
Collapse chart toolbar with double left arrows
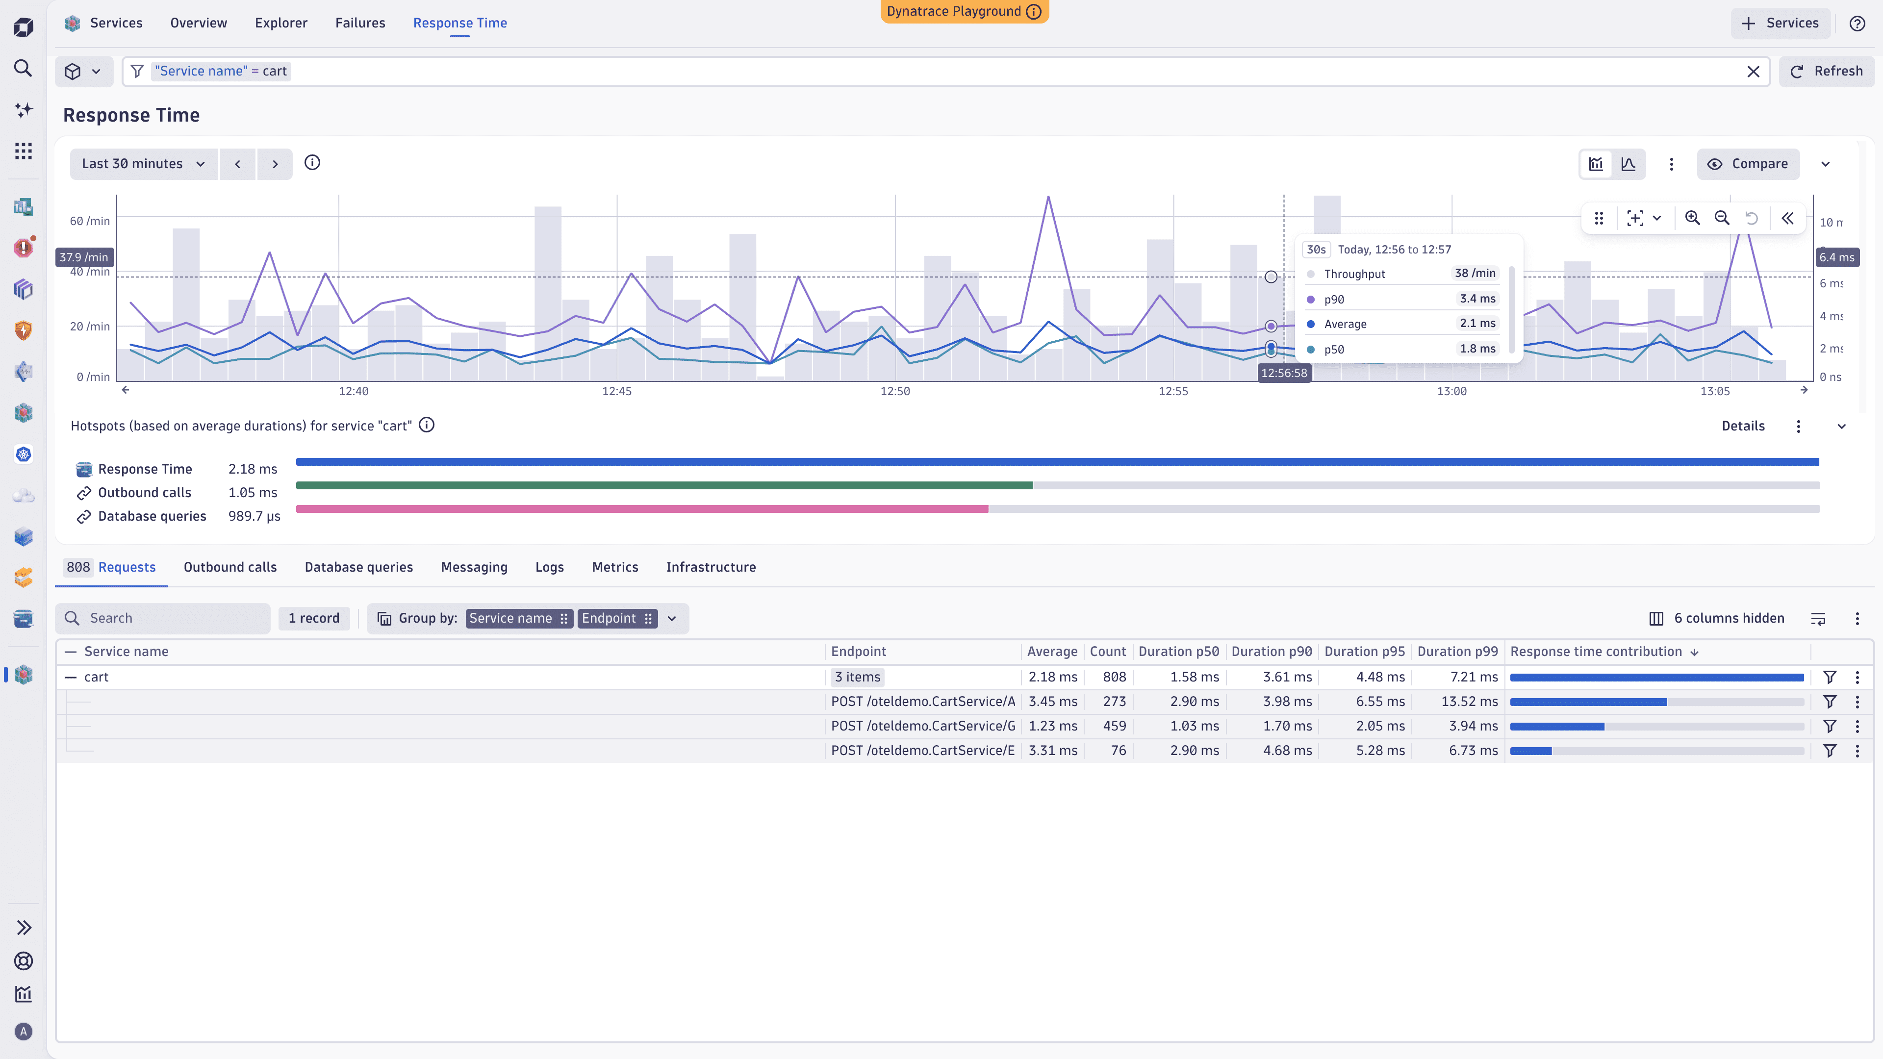coord(1787,218)
